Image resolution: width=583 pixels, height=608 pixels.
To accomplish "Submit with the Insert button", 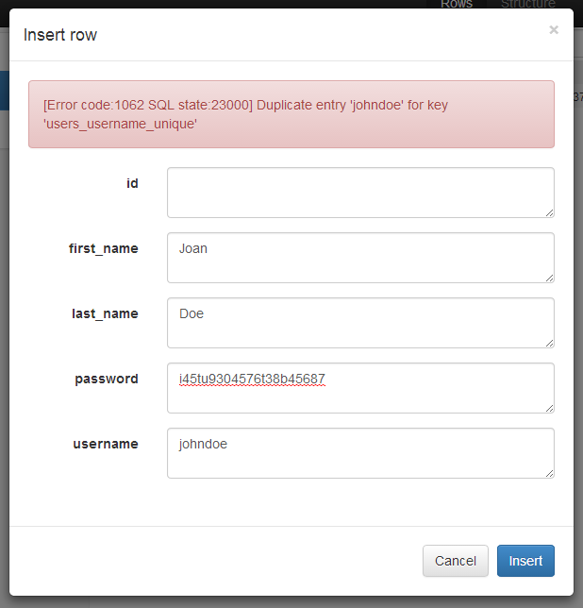I will click(525, 561).
